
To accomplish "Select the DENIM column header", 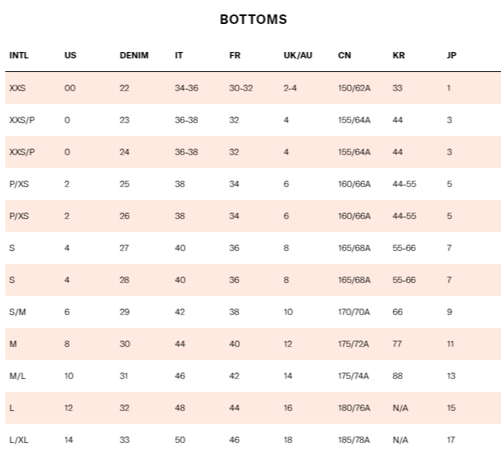I will [134, 55].
